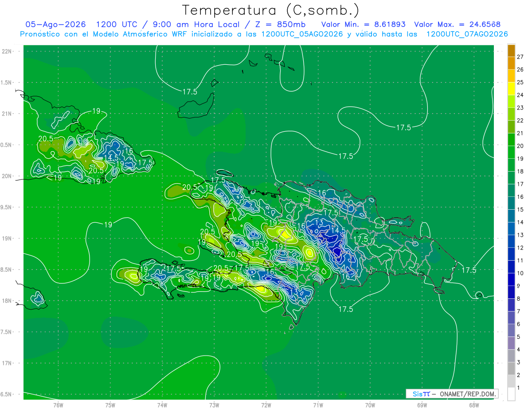This screenshot has width=532, height=411.
Task: Pick the purple legend swatch between 4 and 5
Action: click(x=511, y=343)
